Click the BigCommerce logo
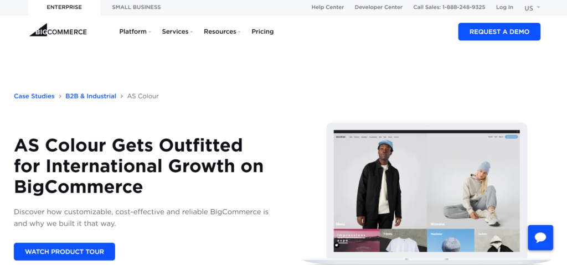 click(x=58, y=30)
